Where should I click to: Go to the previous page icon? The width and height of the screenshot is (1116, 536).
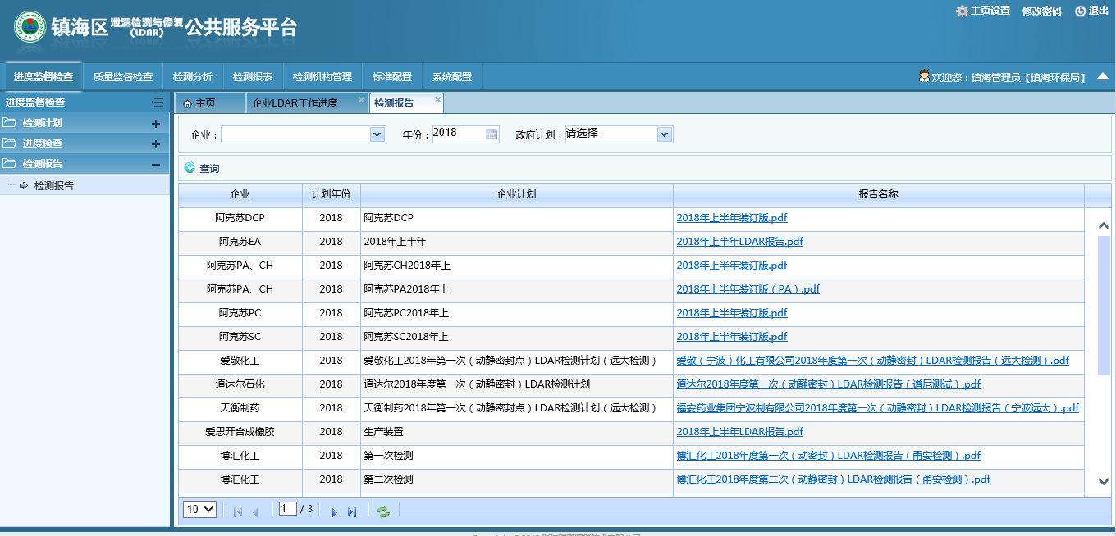point(255,512)
